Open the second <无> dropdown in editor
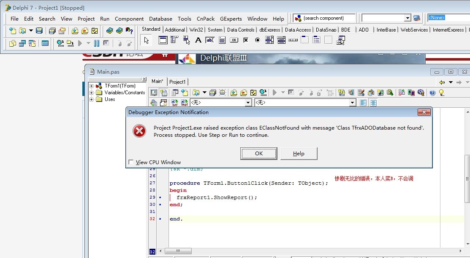 tap(353, 103)
